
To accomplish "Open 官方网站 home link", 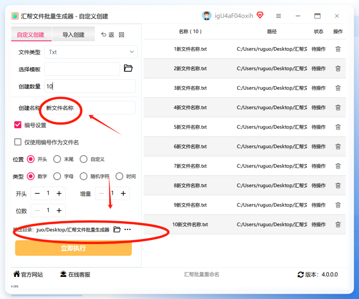I will click(x=28, y=274).
